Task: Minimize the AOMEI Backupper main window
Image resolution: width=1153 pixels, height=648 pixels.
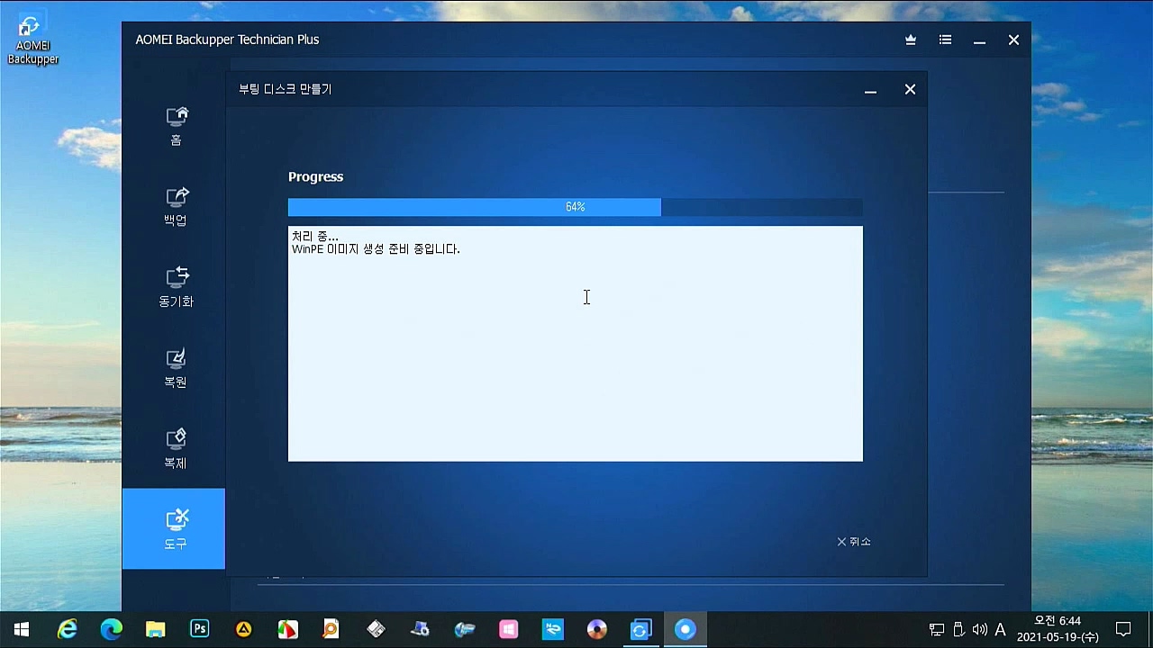Action: coord(979,40)
